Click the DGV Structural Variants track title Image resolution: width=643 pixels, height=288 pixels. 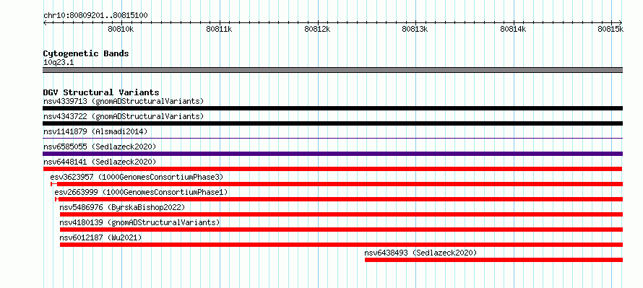pyautogui.click(x=101, y=92)
